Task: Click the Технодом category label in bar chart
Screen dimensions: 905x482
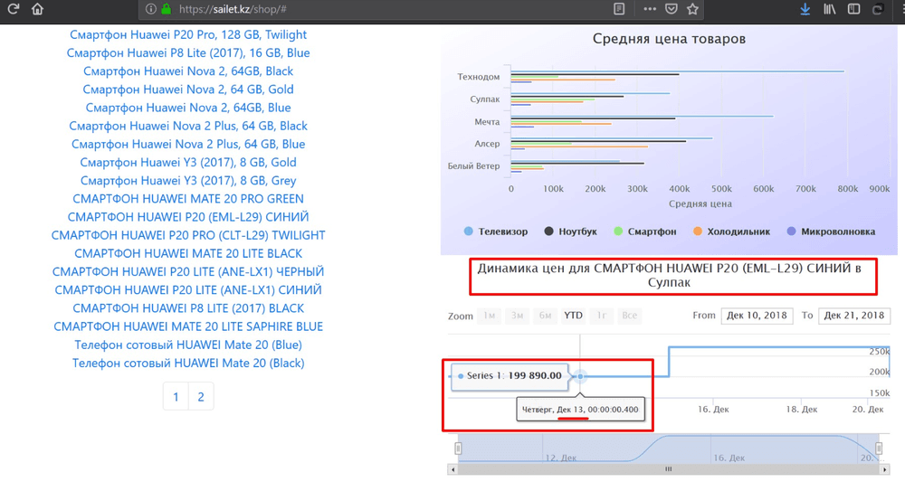Action: point(479,77)
